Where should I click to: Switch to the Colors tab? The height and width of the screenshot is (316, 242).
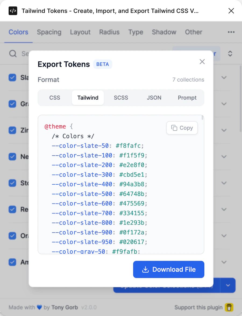[18, 32]
